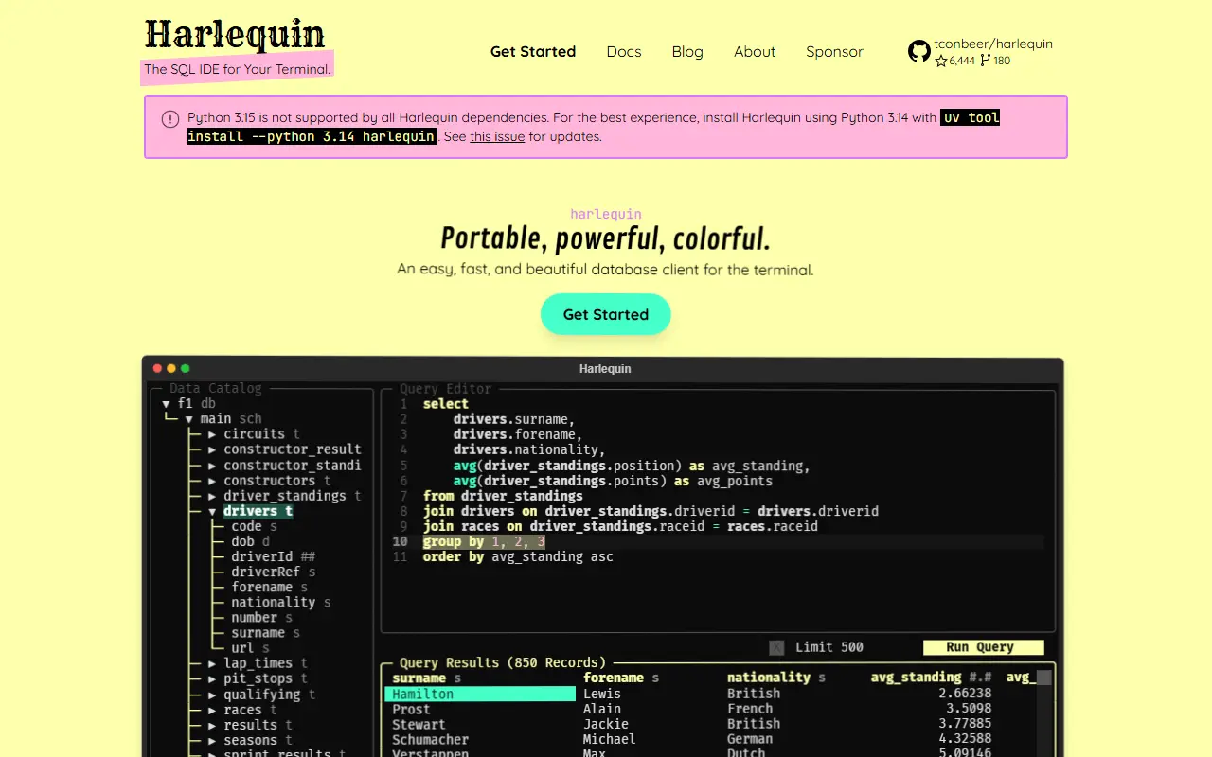
Task: Click the avg_standing column header
Action: tap(931, 678)
